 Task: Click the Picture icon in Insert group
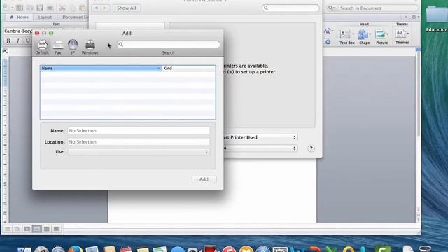(380, 34)
